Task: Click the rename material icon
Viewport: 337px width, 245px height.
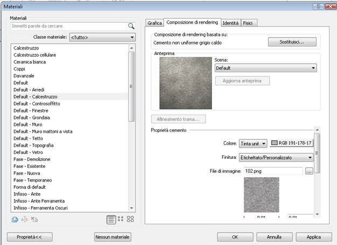Action: tap(24, 219)
